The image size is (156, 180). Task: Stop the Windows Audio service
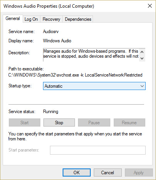point(59,123)
